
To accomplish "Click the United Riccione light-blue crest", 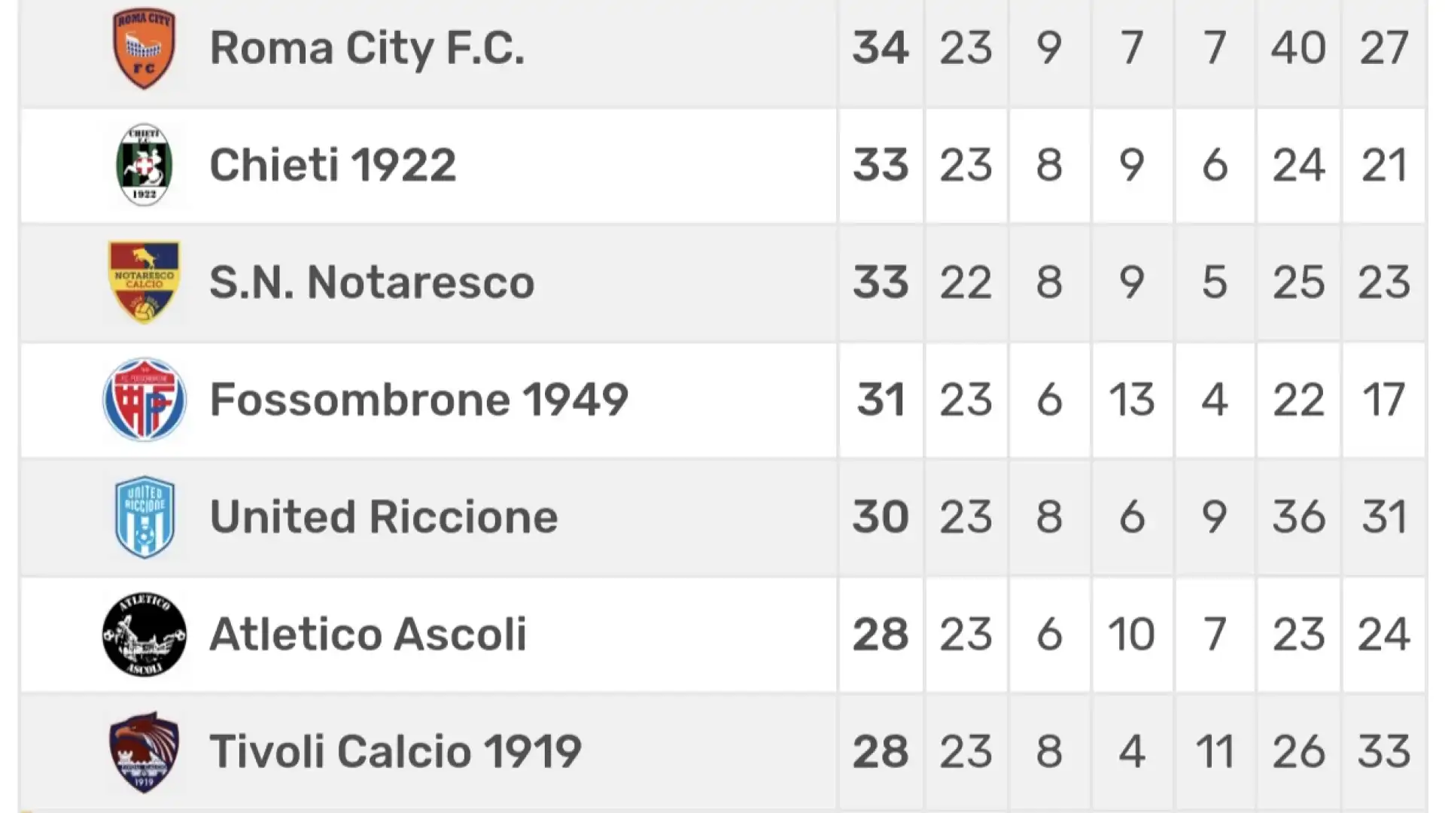I will pyautogui.click(x=144, y=516).
